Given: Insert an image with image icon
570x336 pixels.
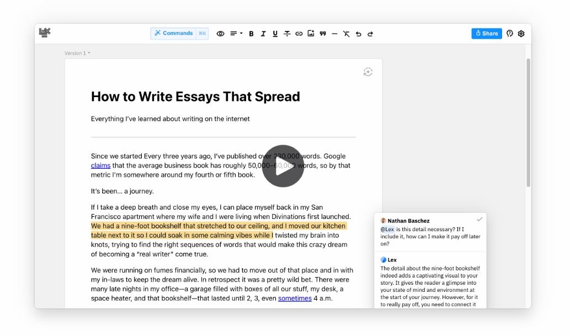Looking at the screenshot, I should click(311, 34).
